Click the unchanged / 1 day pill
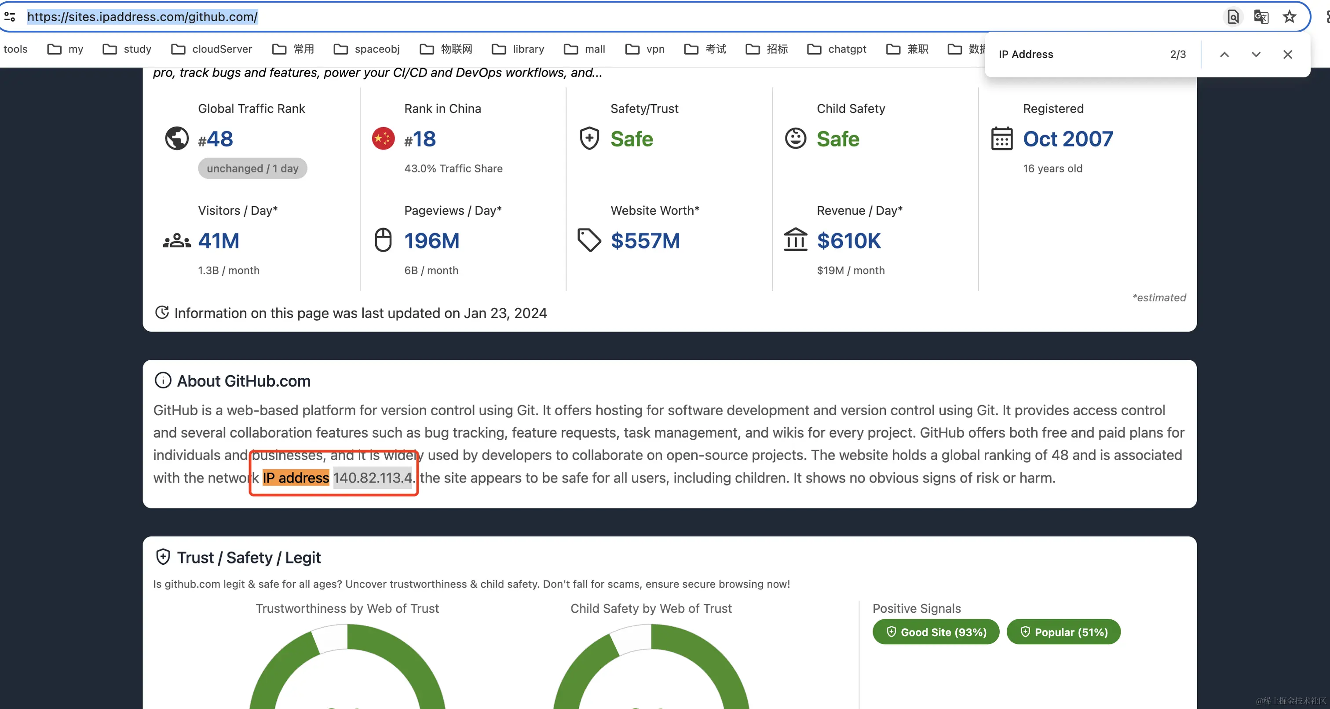 (x=252, y=168)
